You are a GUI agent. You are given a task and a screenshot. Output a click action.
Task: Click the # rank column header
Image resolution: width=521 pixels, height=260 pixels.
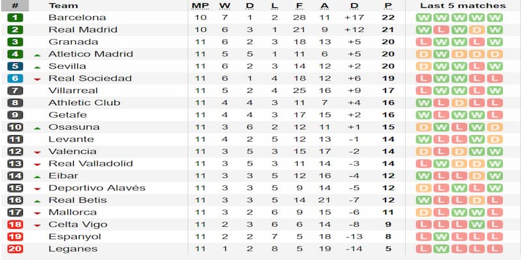point(14,6)
